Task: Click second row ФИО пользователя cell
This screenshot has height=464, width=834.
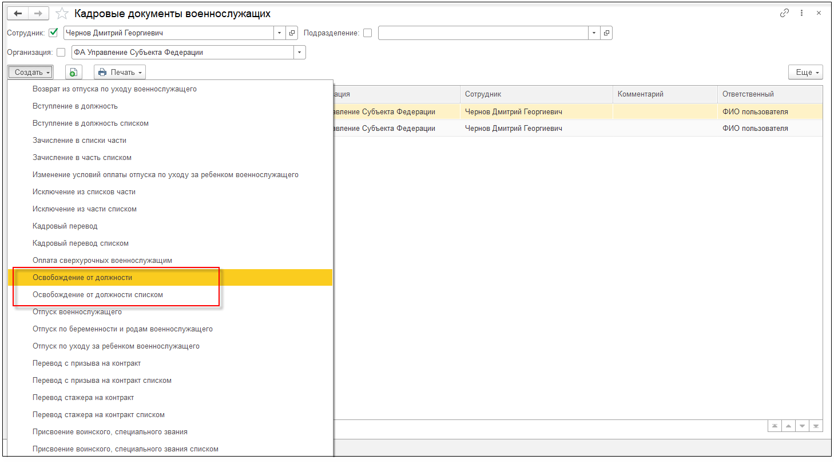Action: coord(770,129)
